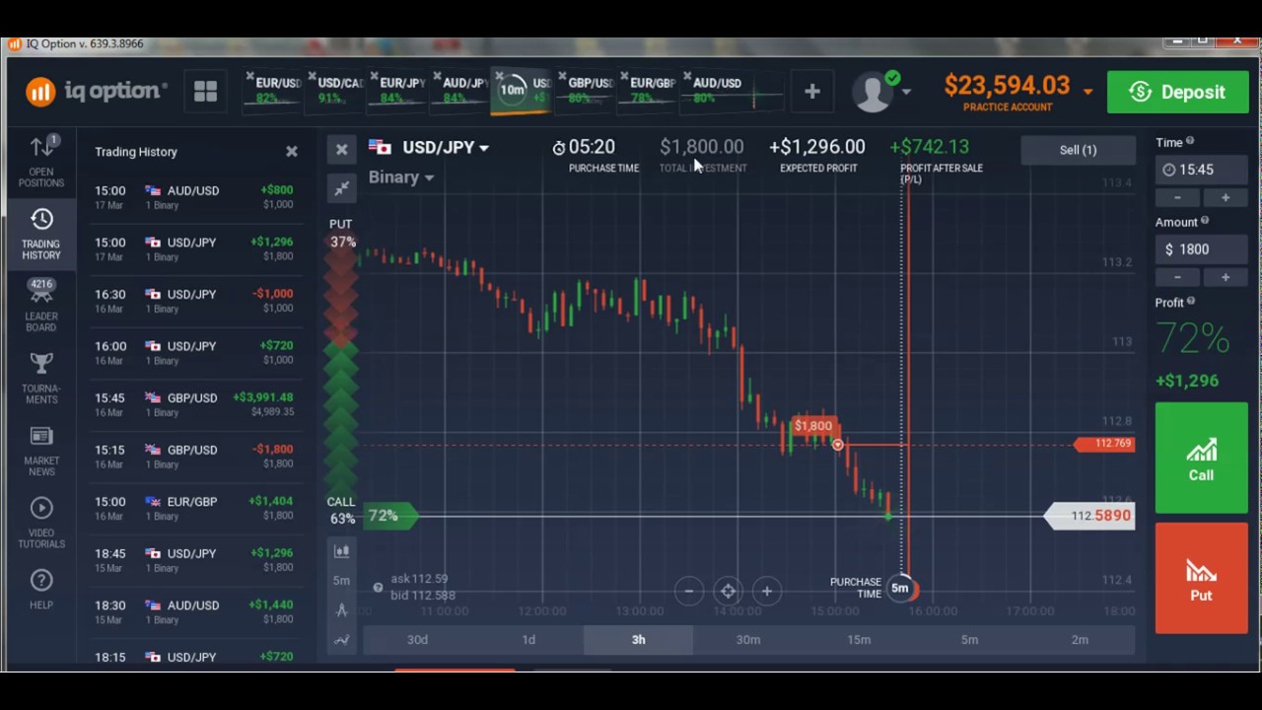
Task: Increase expiration time with plus
Action: [x=1226, y=197]
